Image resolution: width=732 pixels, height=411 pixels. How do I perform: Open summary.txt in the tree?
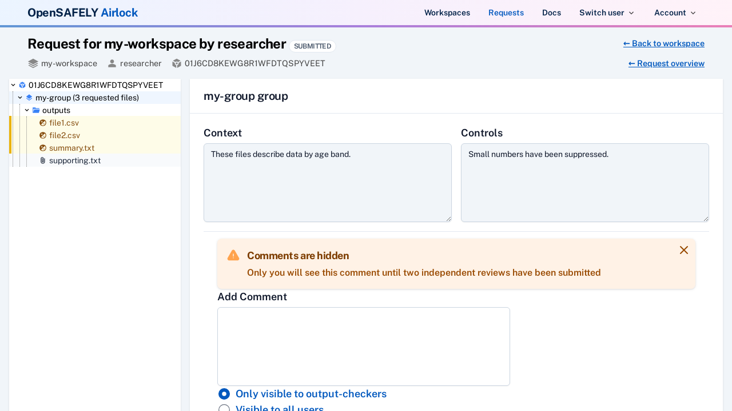(x=71, y=148)
